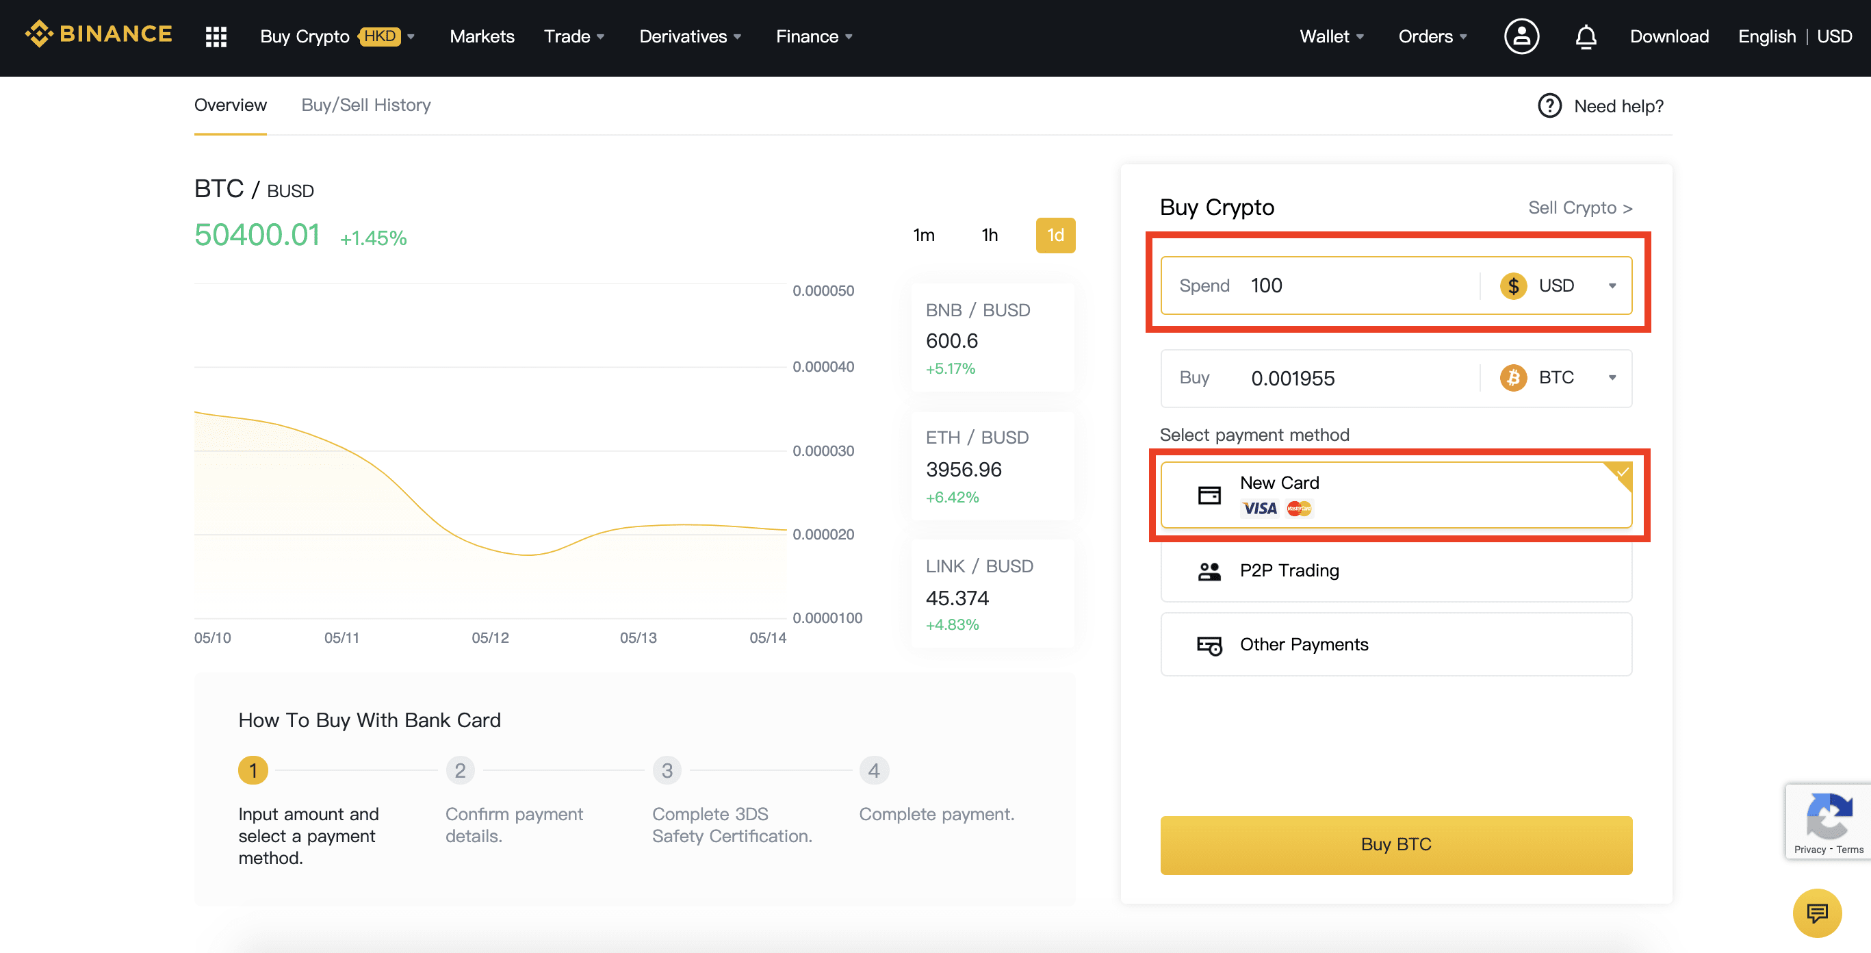Go to Sell Crypto link
The image size is (1871, 953).
pyautogui.click(x=1579, y=207)
